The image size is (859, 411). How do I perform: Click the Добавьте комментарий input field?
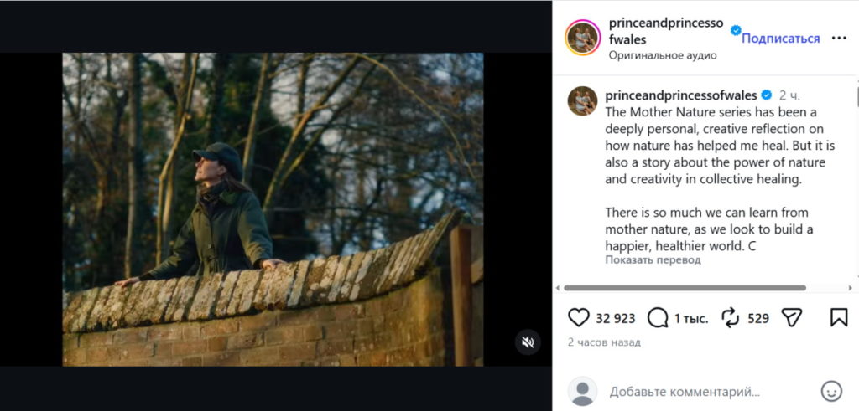pos(705,391)
